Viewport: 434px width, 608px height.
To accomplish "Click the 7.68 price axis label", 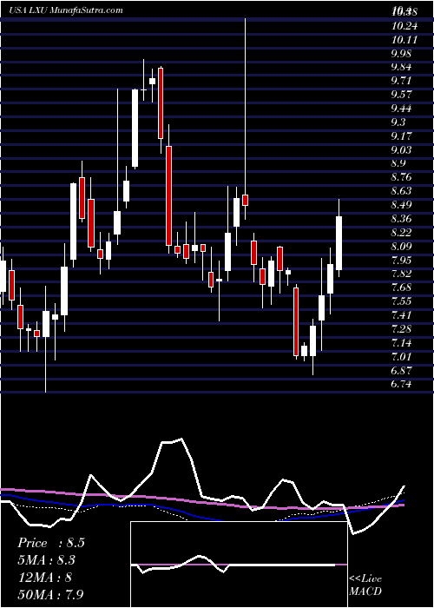I will 402,287.
